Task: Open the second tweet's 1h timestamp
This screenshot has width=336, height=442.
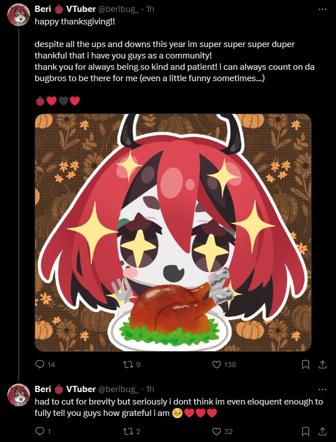Action: pos(150,389)
